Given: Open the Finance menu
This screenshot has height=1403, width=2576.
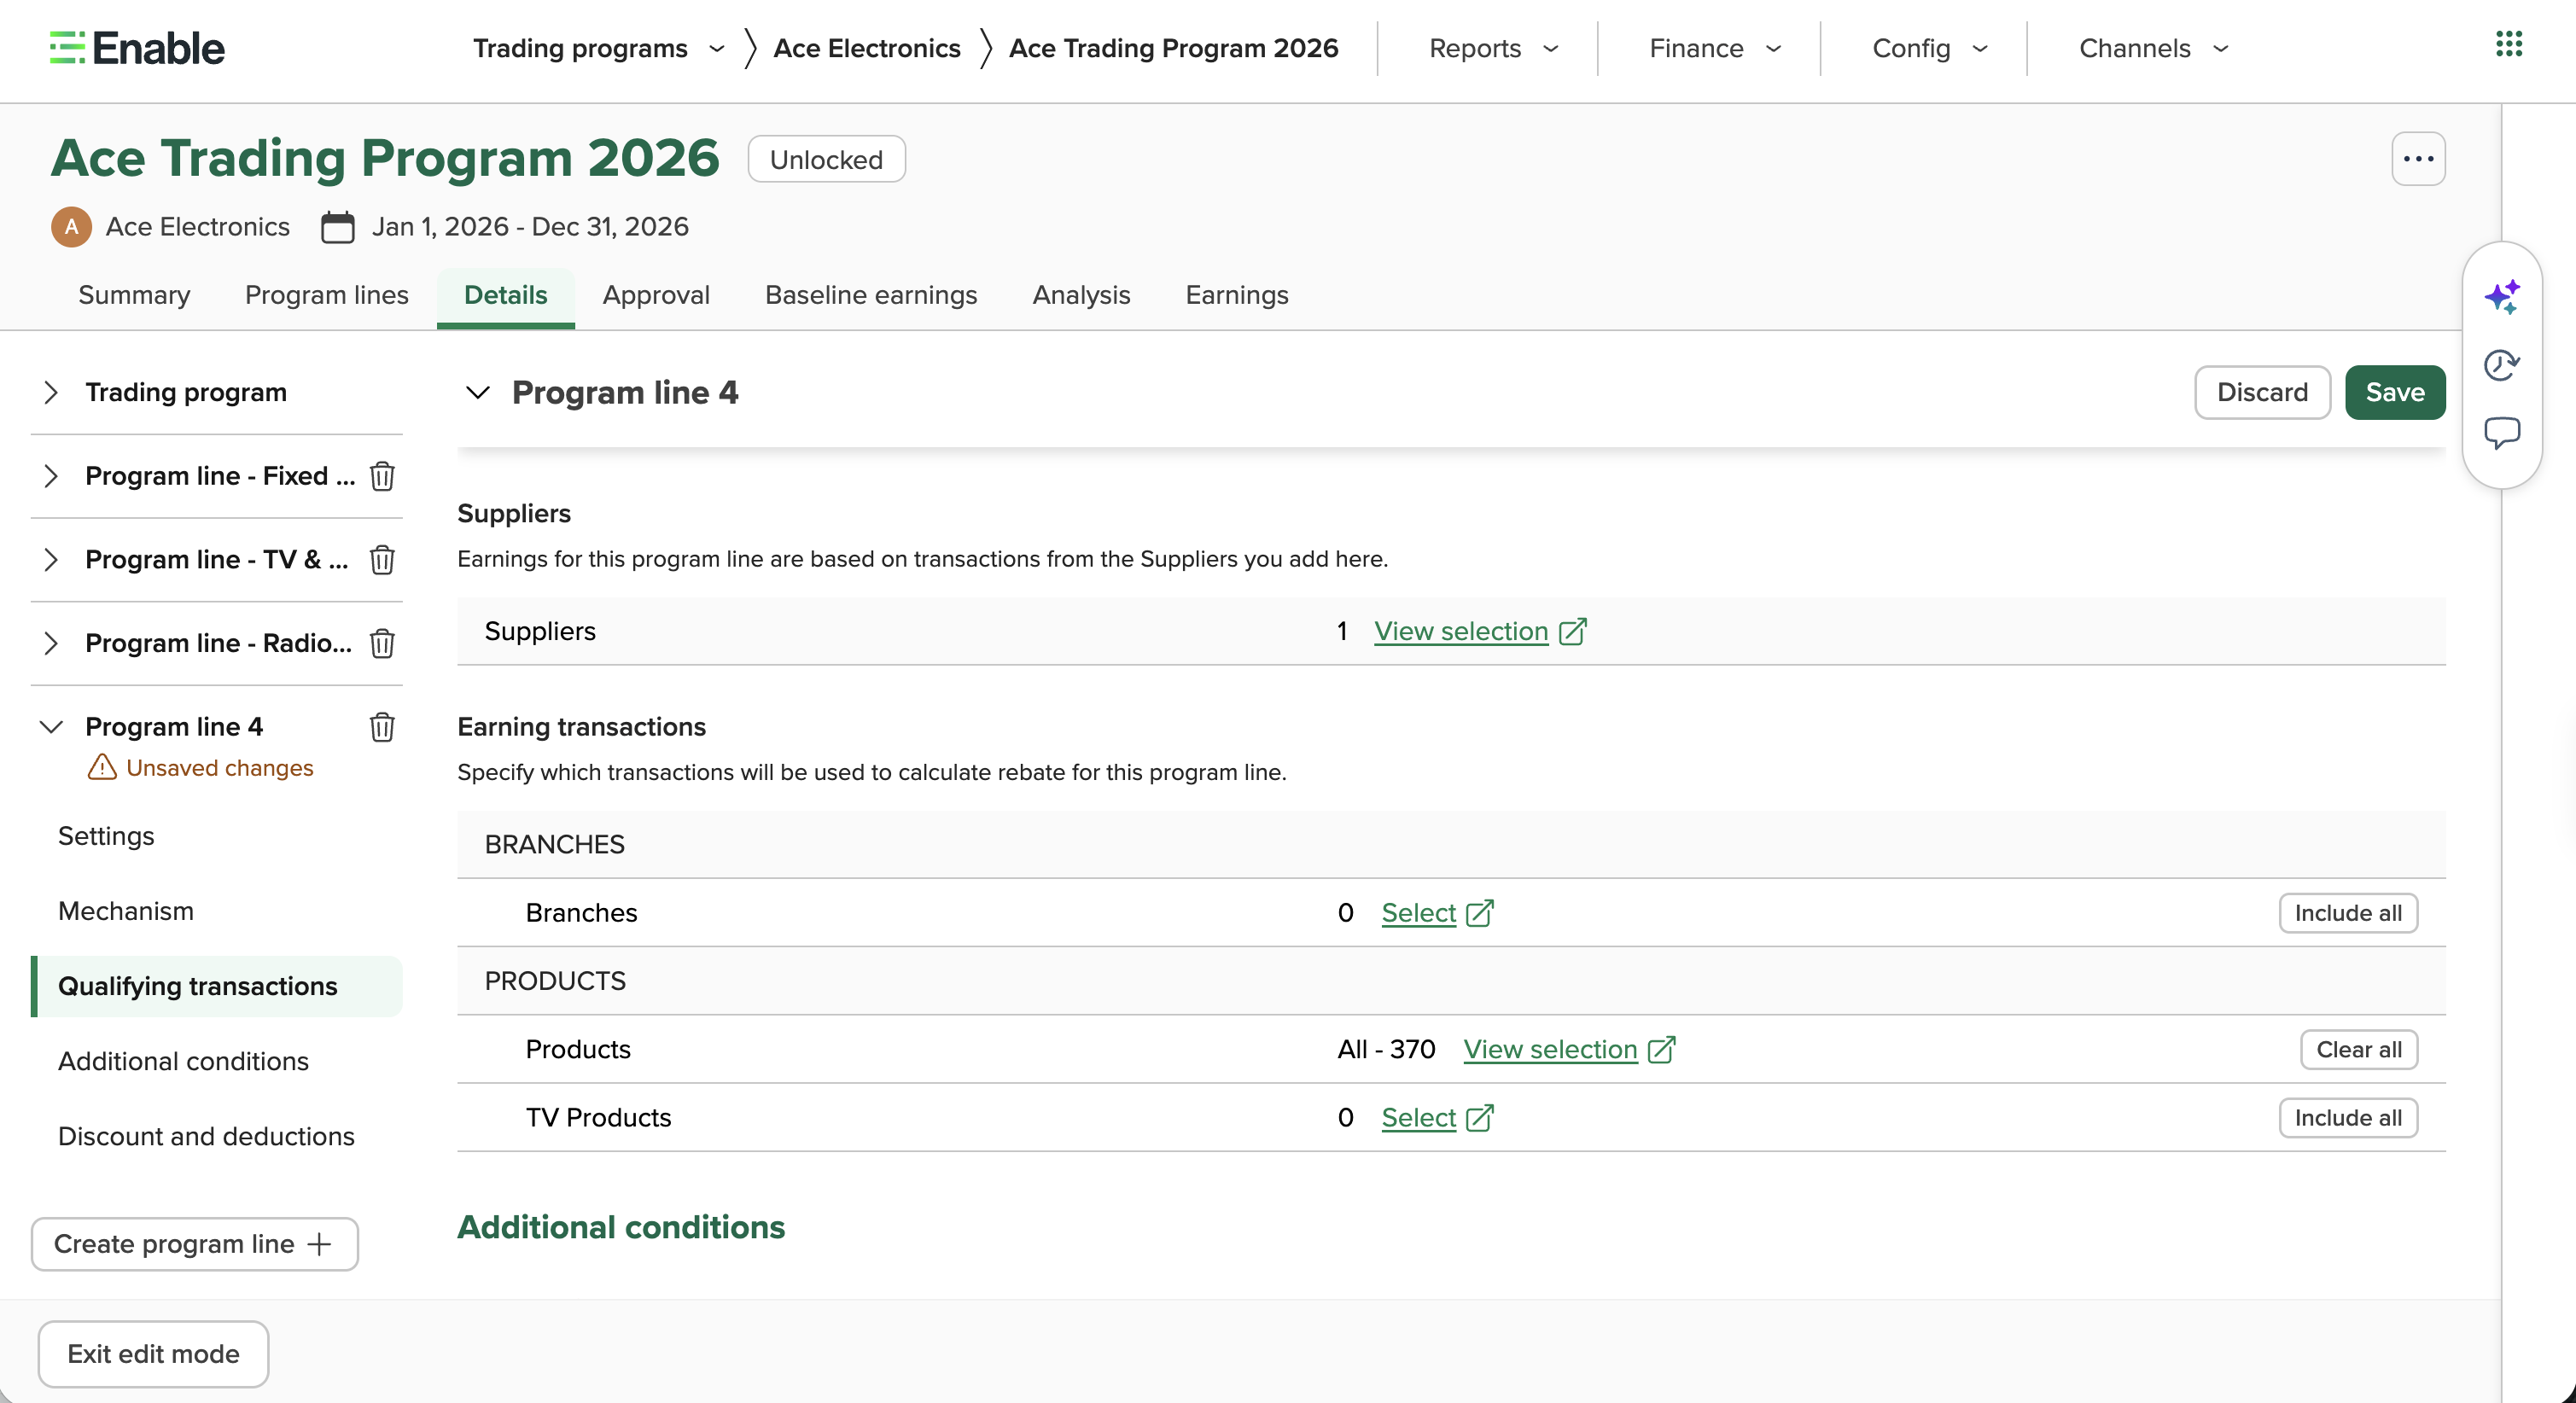Looking at the screenshot, I should click(x=1715, y=48).
